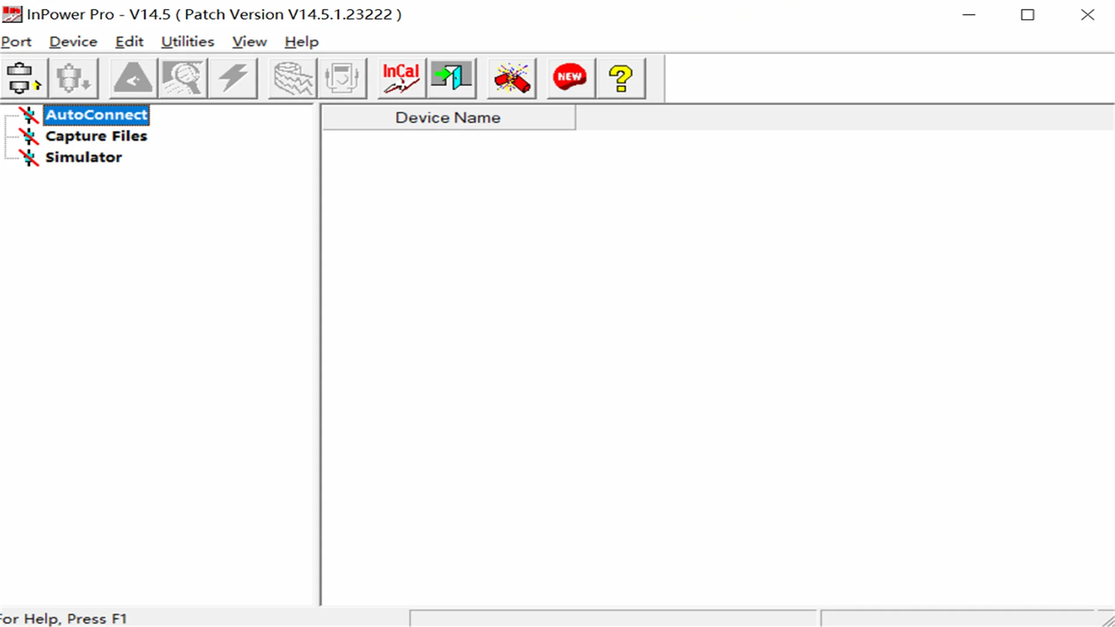Click the InPower export/transfer icon
The width and height of the screenshot is (1115, 627).
pos(452,77)
